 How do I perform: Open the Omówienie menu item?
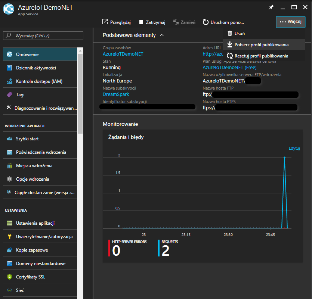point(40,54)
